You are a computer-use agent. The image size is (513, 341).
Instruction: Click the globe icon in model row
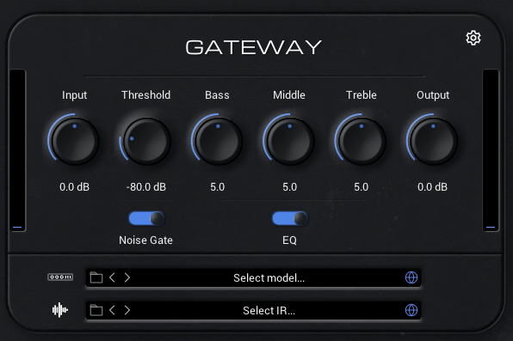coord(411,277)
